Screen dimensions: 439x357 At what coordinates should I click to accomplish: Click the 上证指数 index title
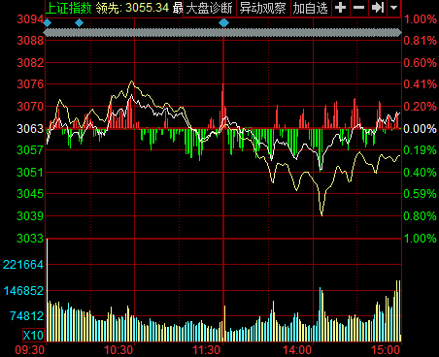point(69,8)
